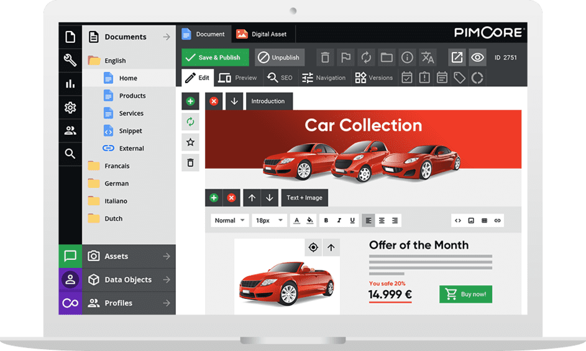Click the Unpublish button

point(280,58)
